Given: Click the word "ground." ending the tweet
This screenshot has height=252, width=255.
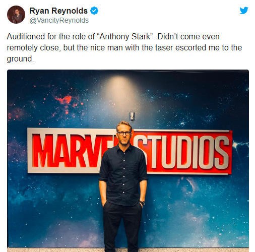Looking at the screenshot, I should (x=20, y=59).
